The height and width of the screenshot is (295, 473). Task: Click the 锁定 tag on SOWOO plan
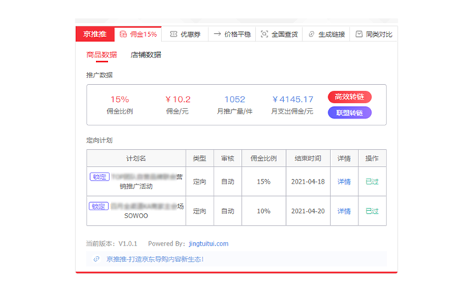pos(98,206)
